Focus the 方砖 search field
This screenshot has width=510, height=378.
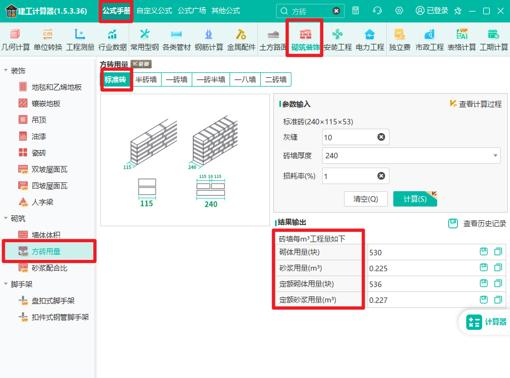click(311, 11)
